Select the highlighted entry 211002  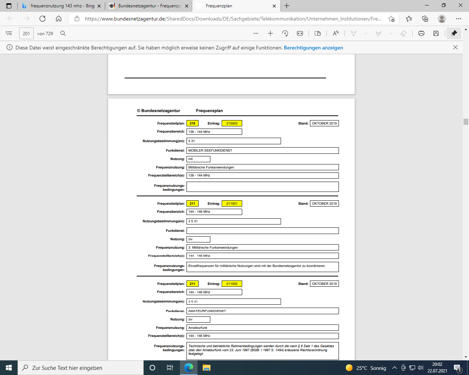click(232, 284)
